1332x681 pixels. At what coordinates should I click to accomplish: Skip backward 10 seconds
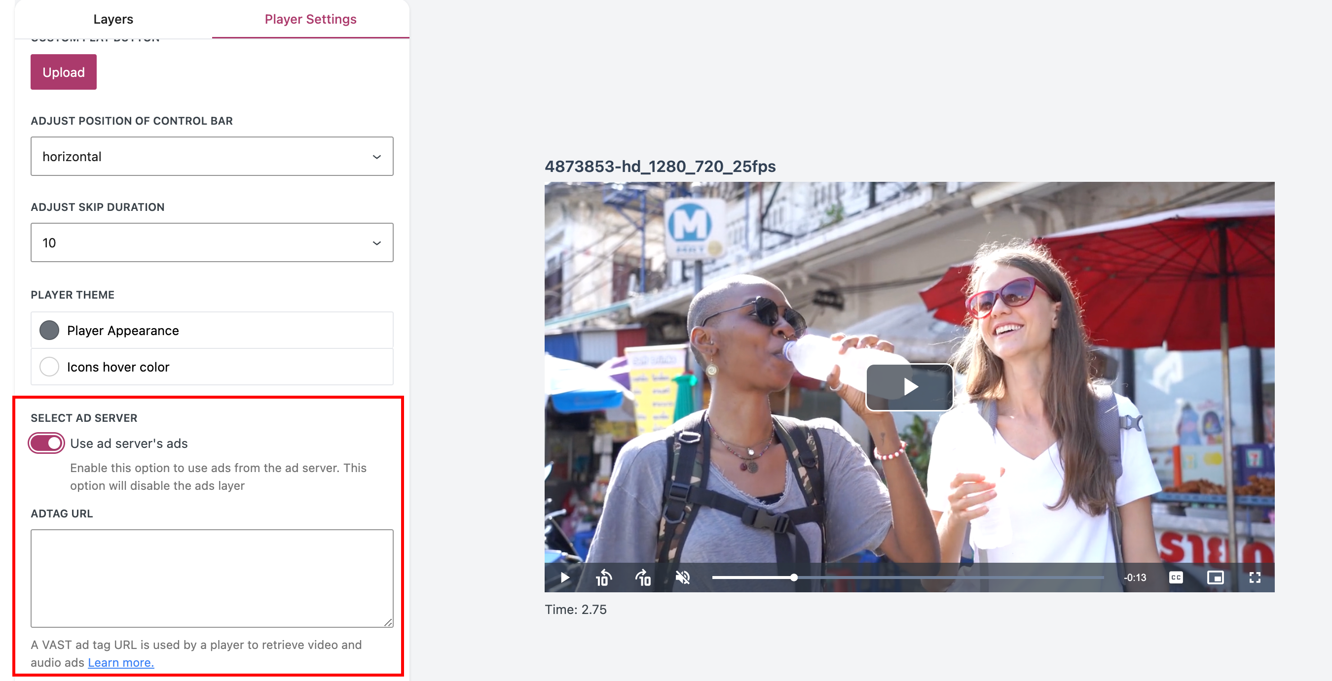603,577
